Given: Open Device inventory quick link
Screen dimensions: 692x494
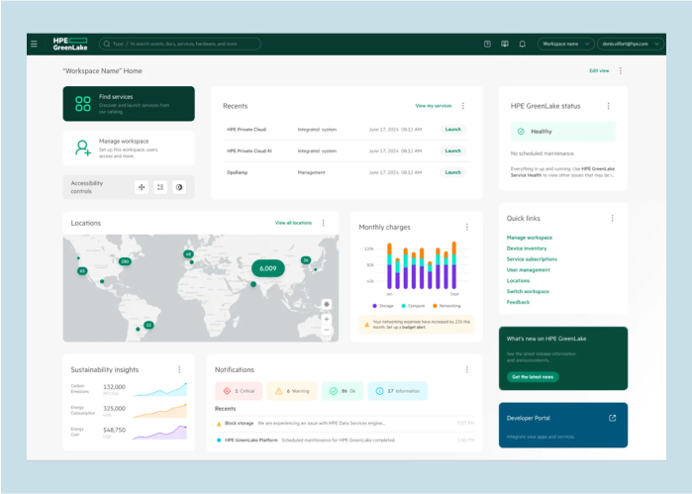Looking at the screenshot, I should [x=527, y=248].
